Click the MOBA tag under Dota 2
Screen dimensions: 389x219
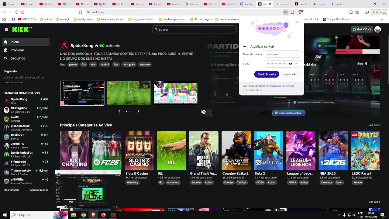(x=260, y=182)
